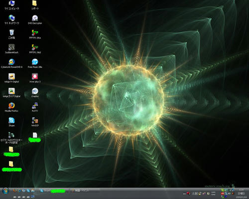Open the Windows Start orb
The width and height of the screenshot is (249, 199).
coord(5,191)
